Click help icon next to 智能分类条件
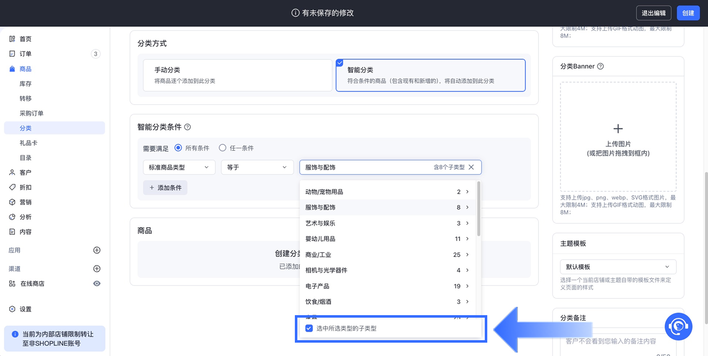708x356 pixels. pyautogui.click(x=187, y=127)
